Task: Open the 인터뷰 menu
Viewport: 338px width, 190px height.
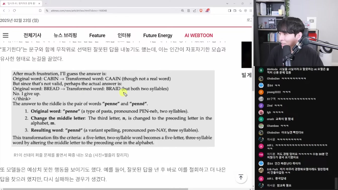Action: click(x=124, y=35)
